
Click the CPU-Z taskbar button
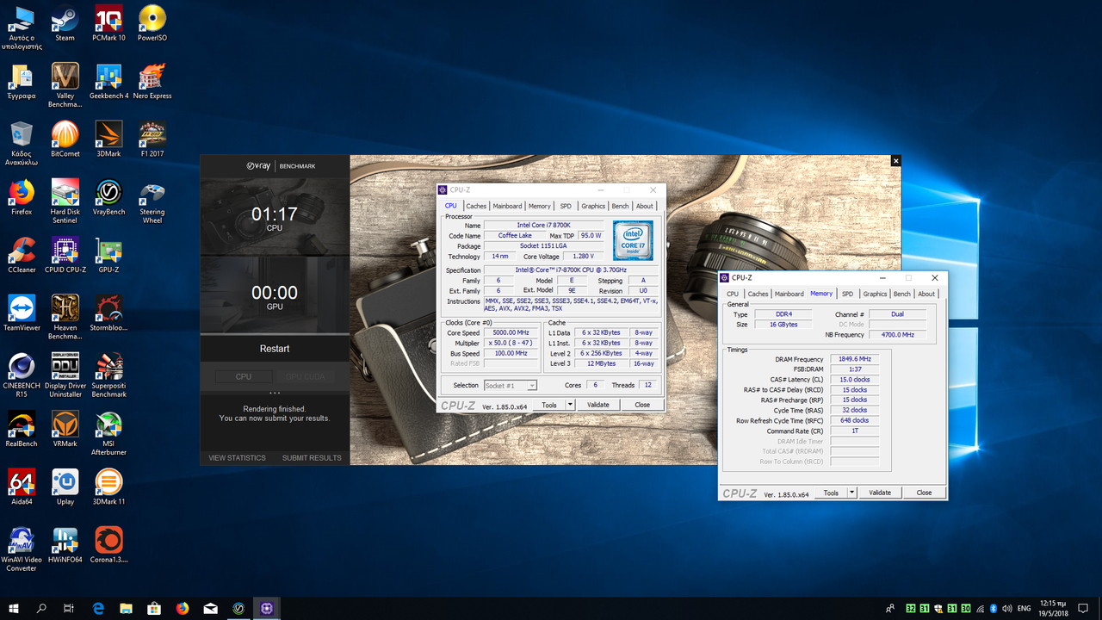(x=267, y=608)
